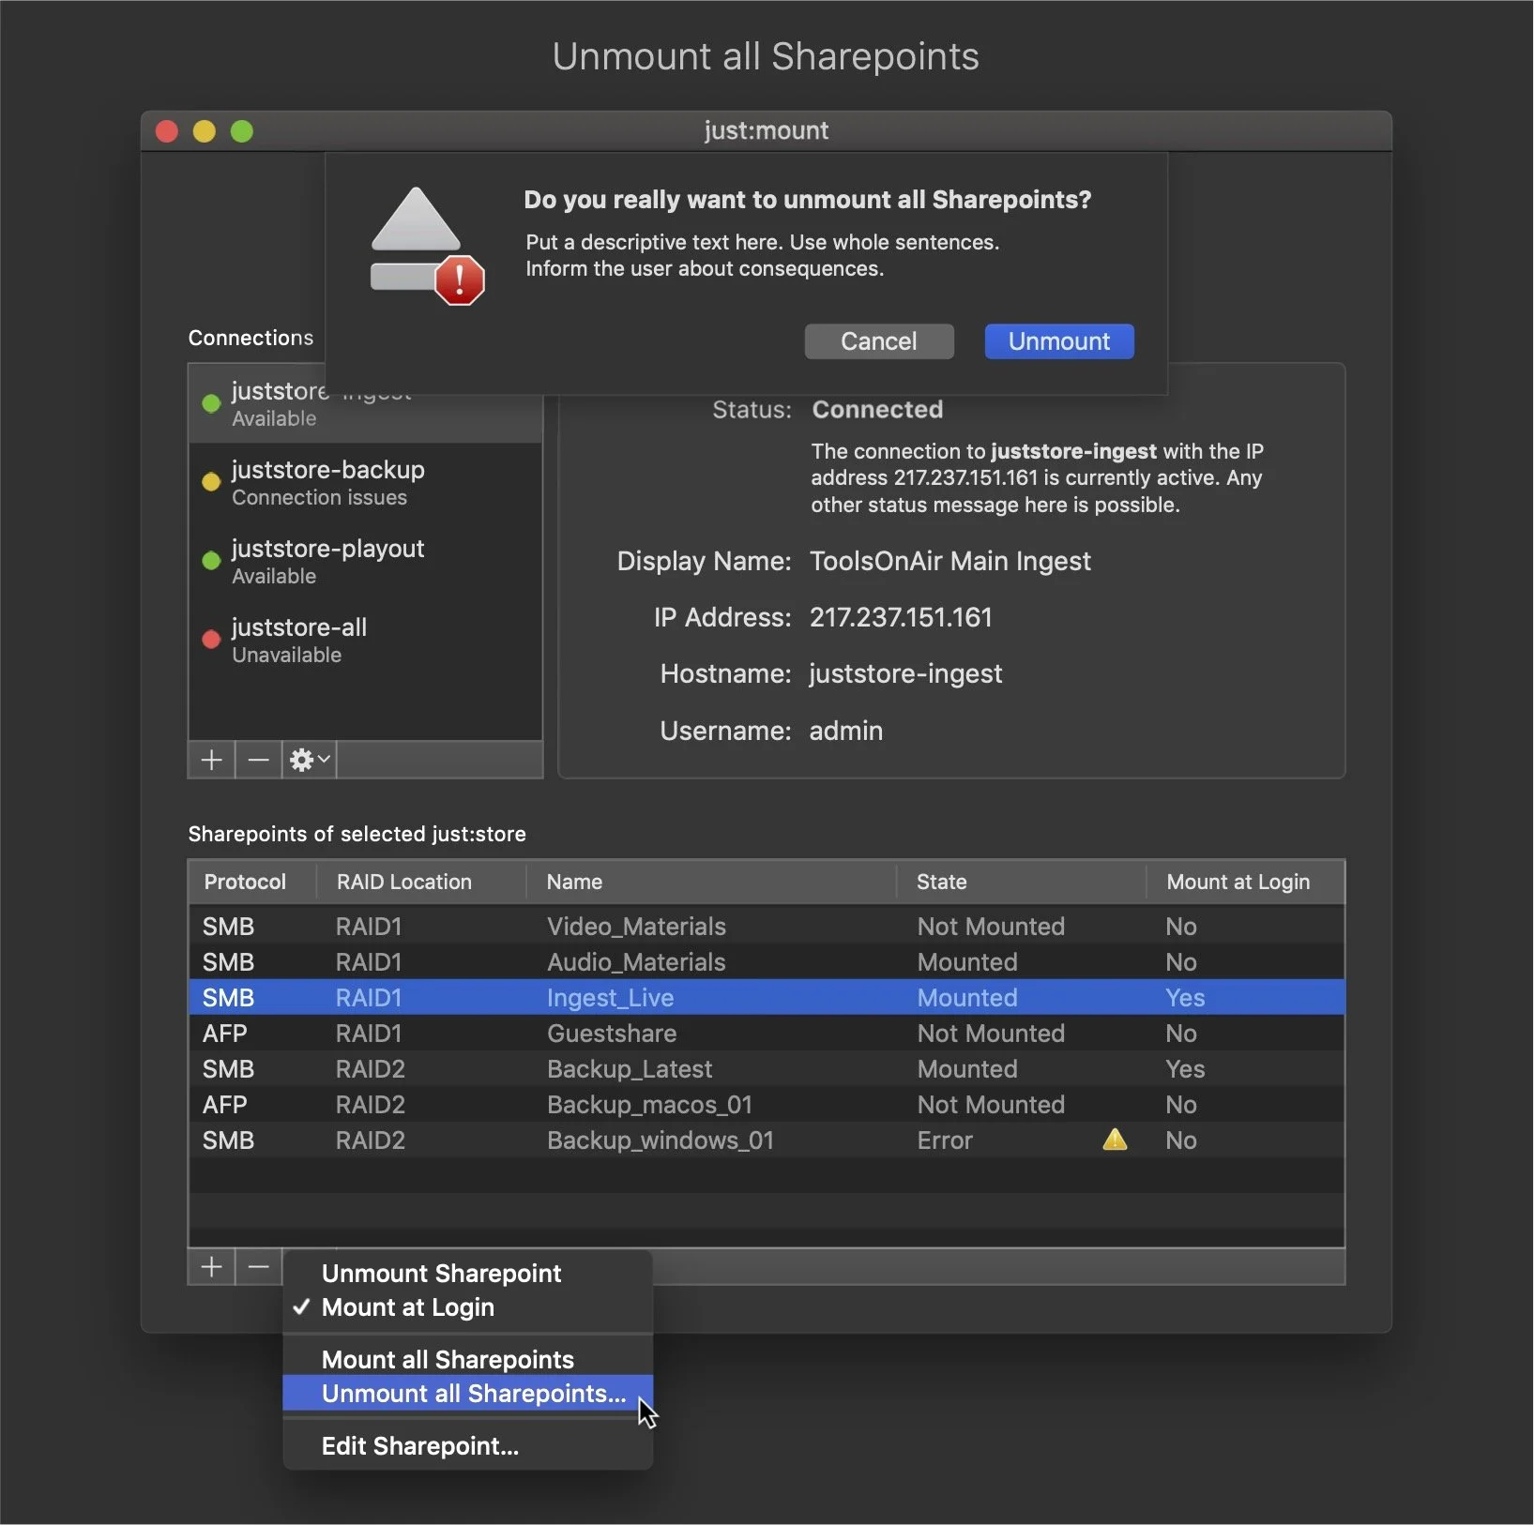Click Error state of Backup_windows_01
1534x1525 pixels.
click(945, 1140)
